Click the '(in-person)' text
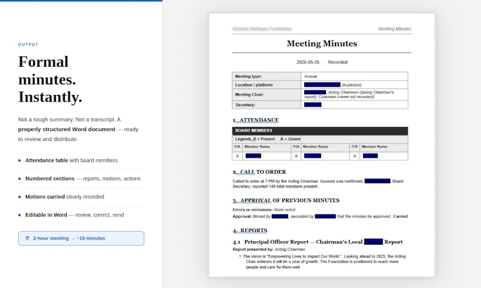The width and height of the screenshot is (481, 288). point(352,85)
